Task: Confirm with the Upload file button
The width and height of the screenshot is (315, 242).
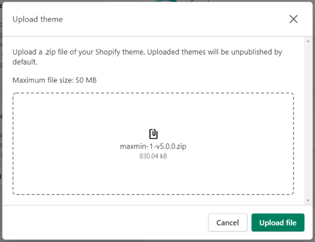Action: [x=277, y=222]
